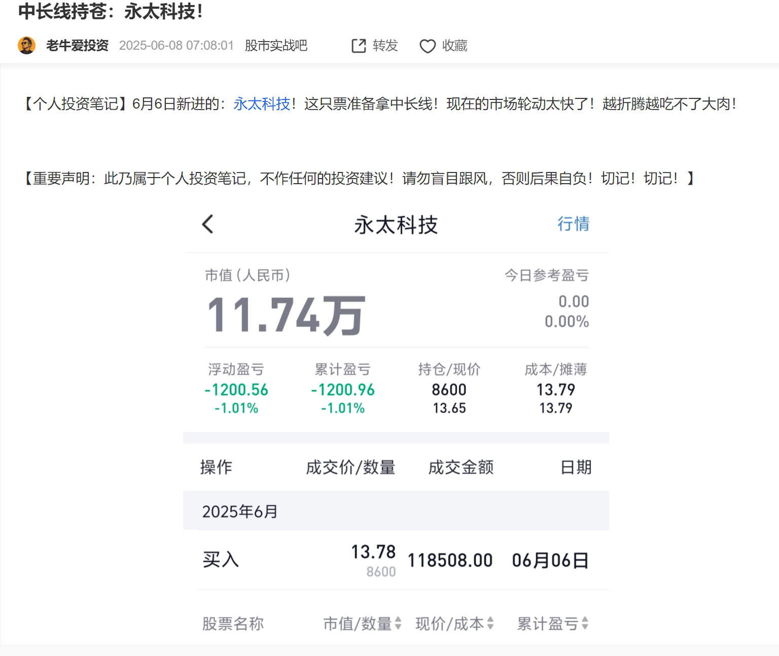Visit author 老牛爱投资 profile
779x656 pixels.
click(77, 46)
